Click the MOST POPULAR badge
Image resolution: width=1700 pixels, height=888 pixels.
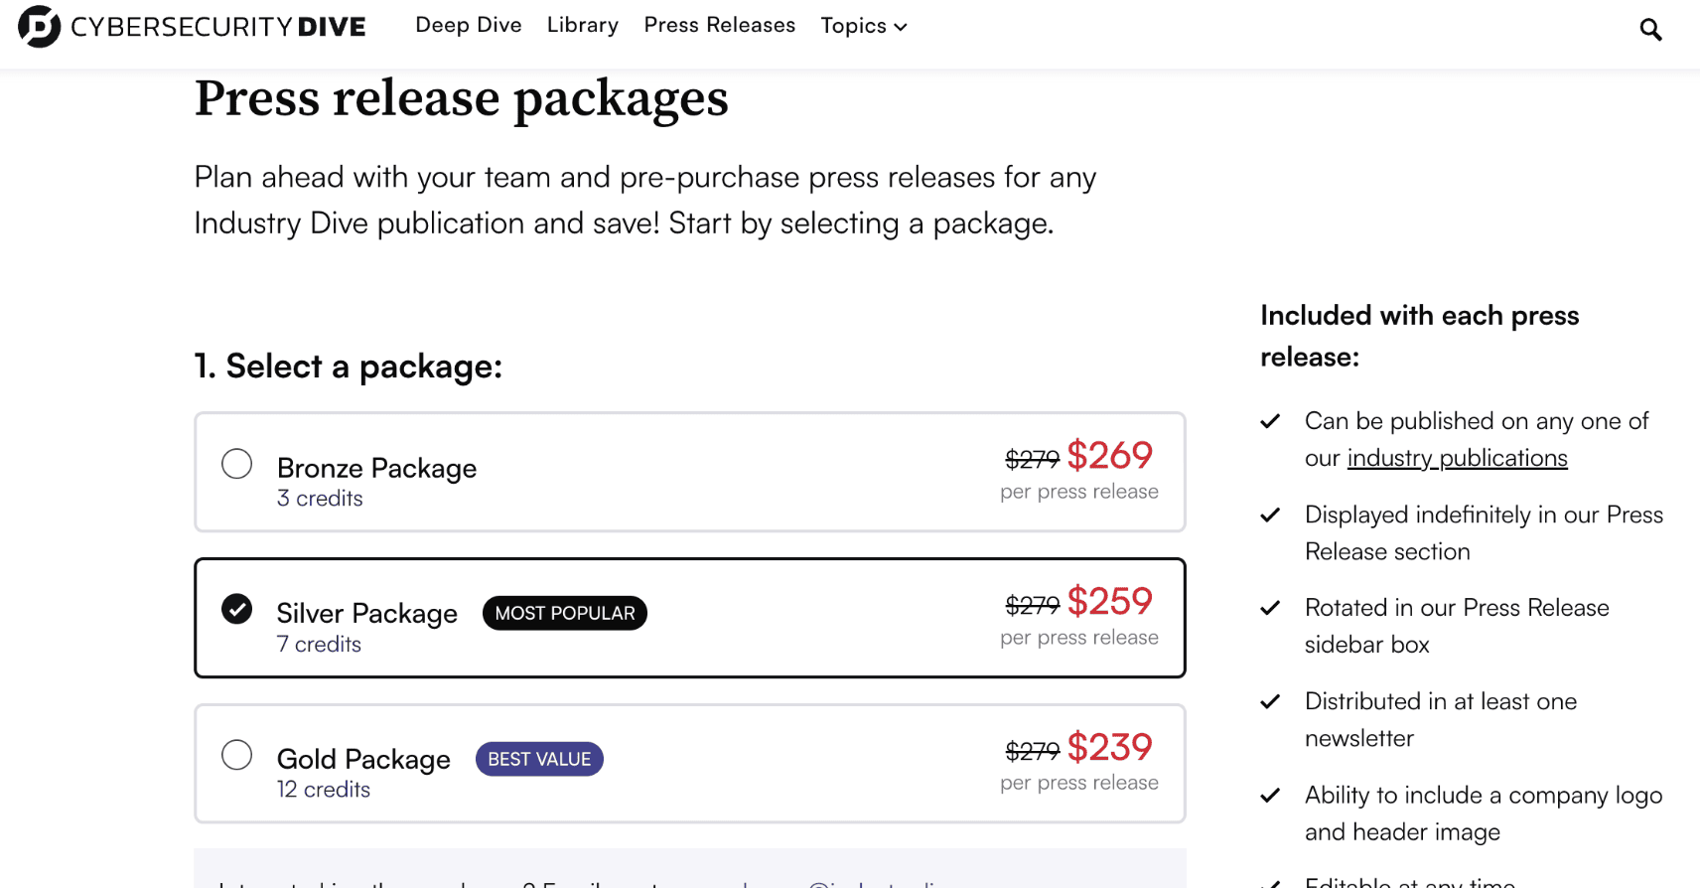pyautogui.click(x=565, y=613)
